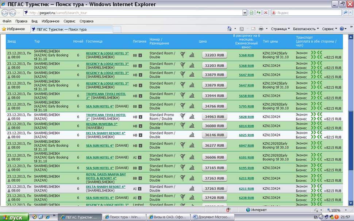Click the 6101 RUB monthly installment link
This screenshot has width=354, height=221.
tap(246, 158)
